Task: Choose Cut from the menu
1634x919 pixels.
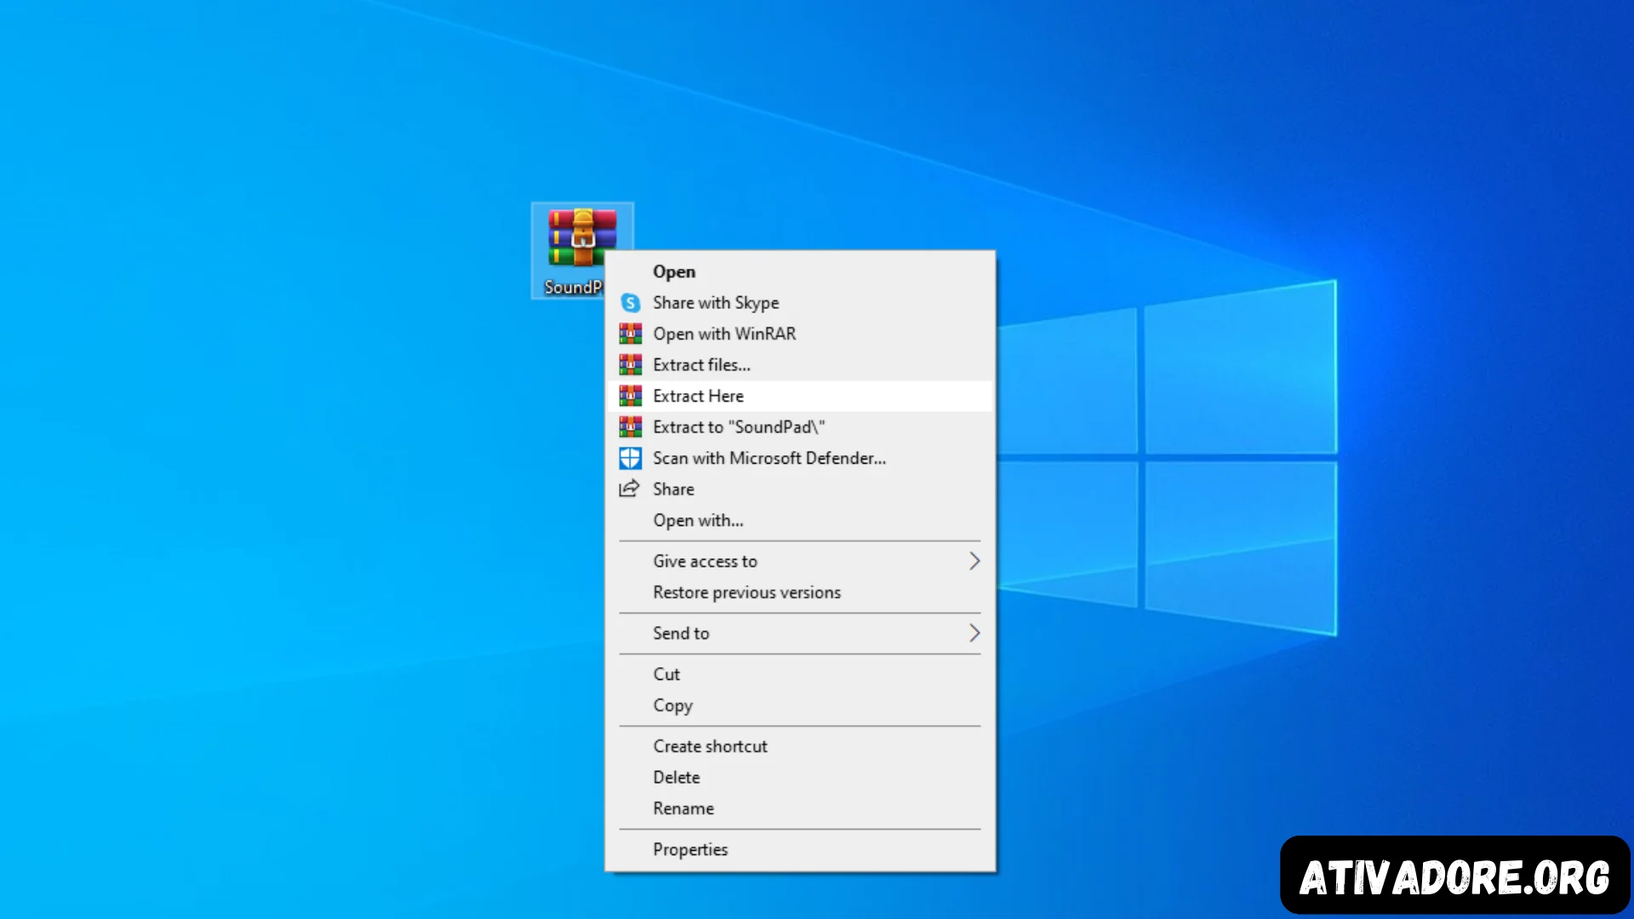Action: point(800,674)
